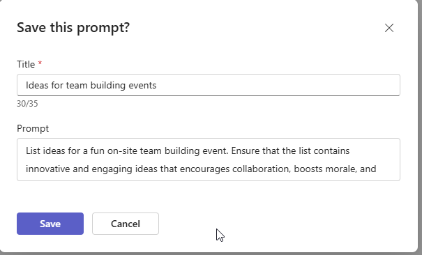Focus the Title input field
This screenshot has height=255, width=422.
tap(209, 85)
